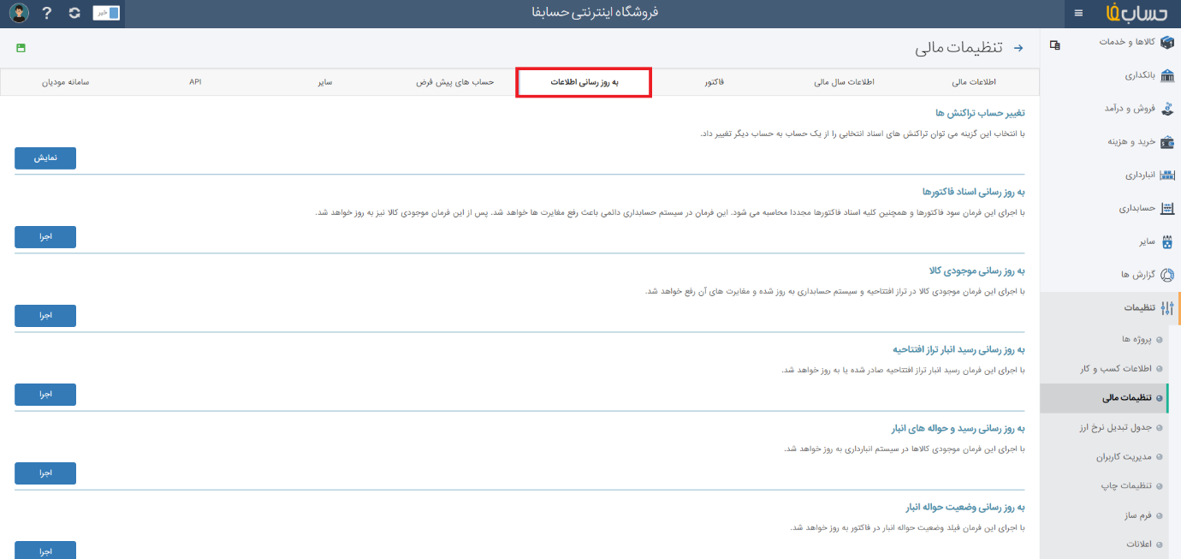The image size is (1181, 559).
Task: Click the تغییر حساب تراکنش ها heading
Action: coord(980,113)
